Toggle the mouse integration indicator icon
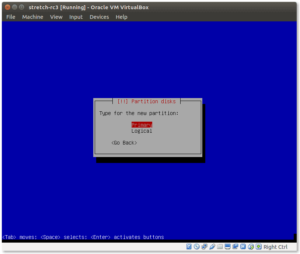This screenshot has height=254, width=300. pos(251,247)
